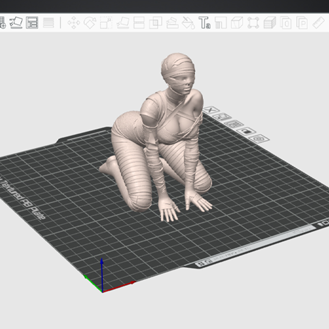Click the wavy layered cube icon
Image resolution: width=329 pixels, height=329 pixels.
(x=270, y=23)
